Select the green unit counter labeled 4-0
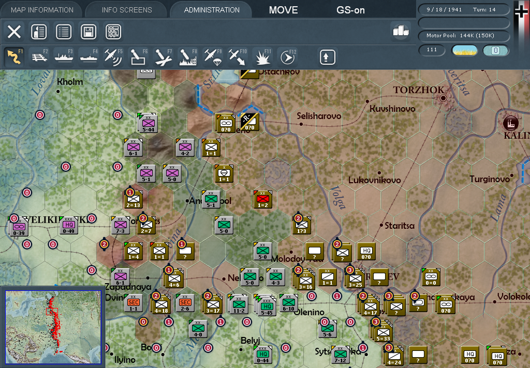This screenshot has height=368, width=530. point(198,329)
